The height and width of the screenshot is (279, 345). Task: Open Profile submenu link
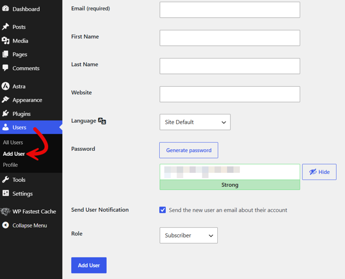point(11,165)
